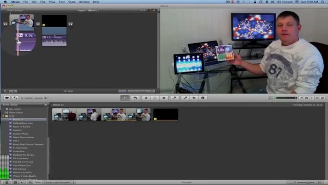Select Apple TV Review event
The width and height of the screenshot is (328, 185).
tap(22, 127)
